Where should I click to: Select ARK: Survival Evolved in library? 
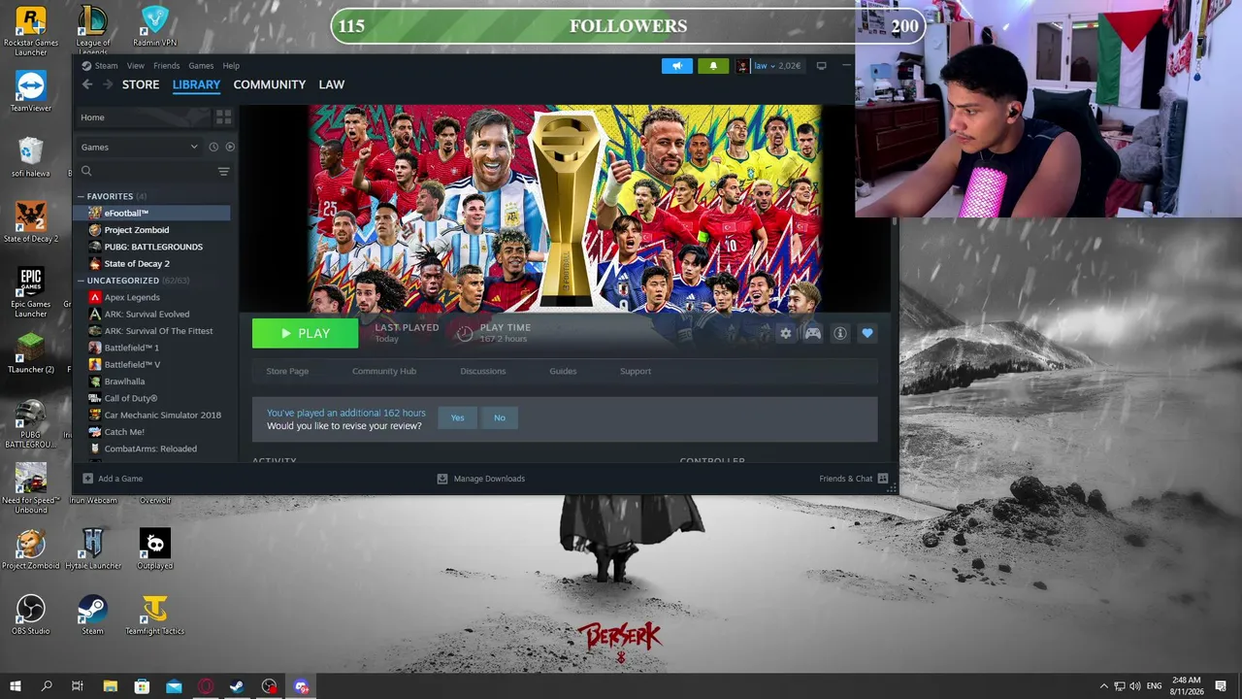[x=153, y=315]
